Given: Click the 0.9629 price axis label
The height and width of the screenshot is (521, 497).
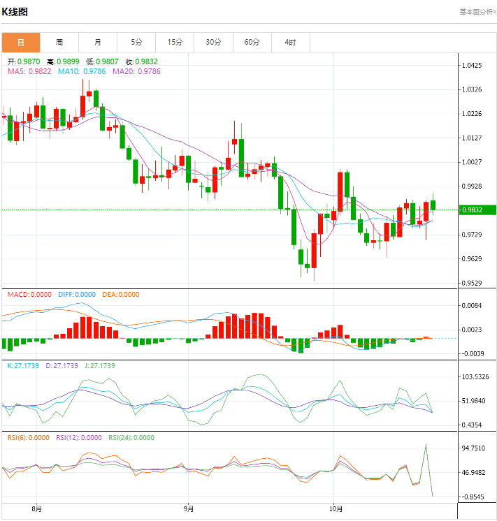Looking at the screenshot, I should pyautogui.click(x=472, y=259).
